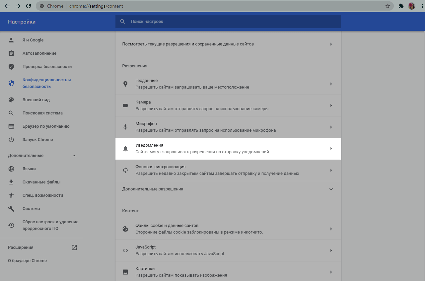This screenshot has width=425, height=281.
Task: Open JavaScript content settings row
Action: click(x=228, y=250)
